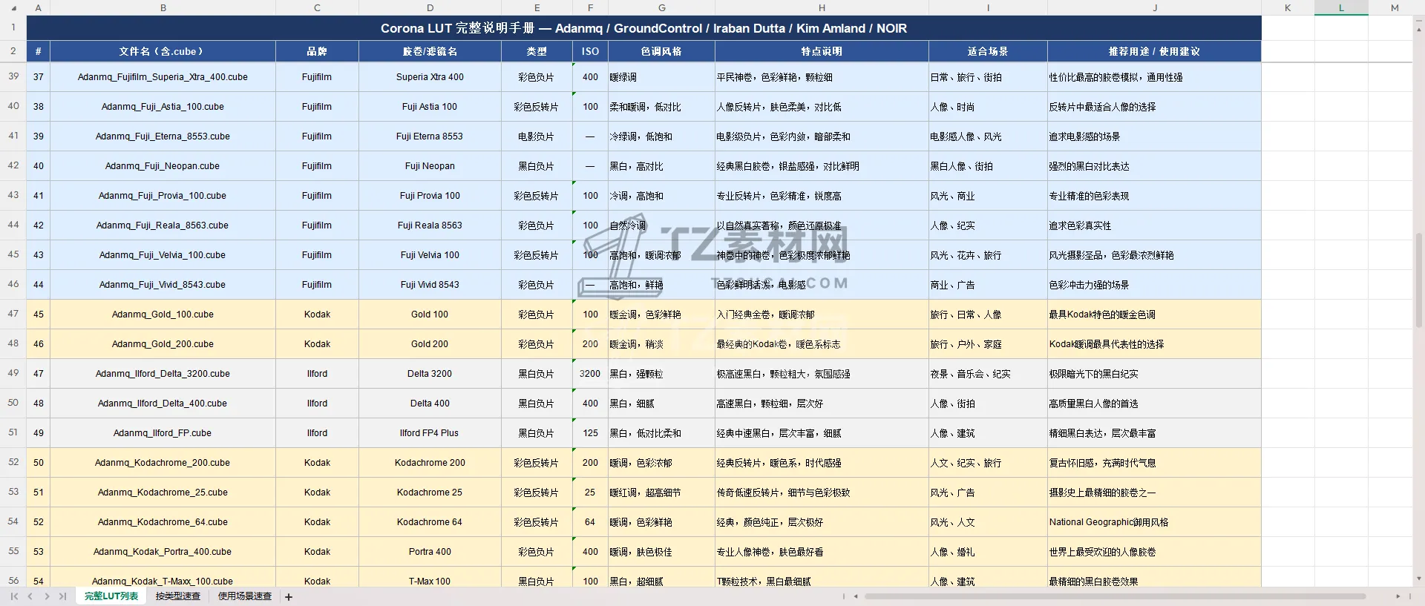Click the select-all corner triangle
Image resolution: width=1425 pixels, height=606 pixels.
click(13, 8)
